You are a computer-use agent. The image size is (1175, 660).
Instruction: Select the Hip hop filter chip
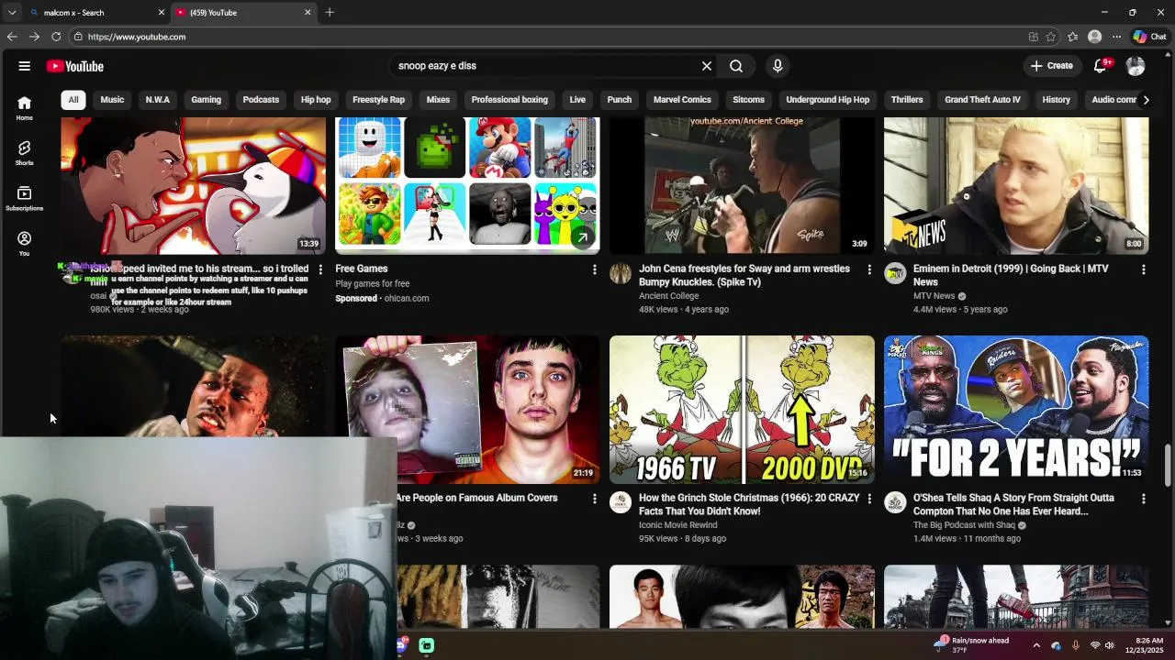(x=316, y=100)
